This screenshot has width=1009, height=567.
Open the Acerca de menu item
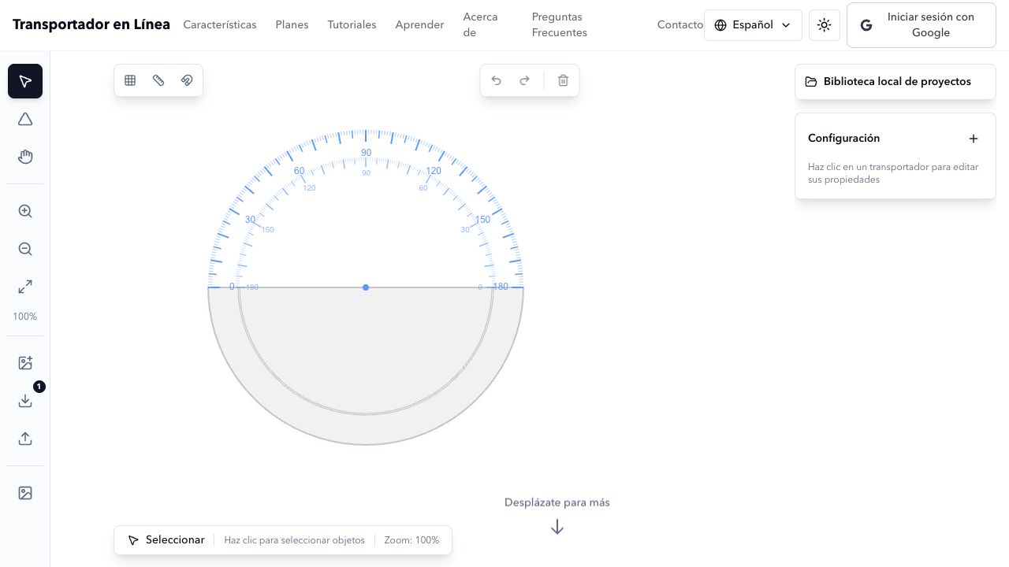coord(480,25)
